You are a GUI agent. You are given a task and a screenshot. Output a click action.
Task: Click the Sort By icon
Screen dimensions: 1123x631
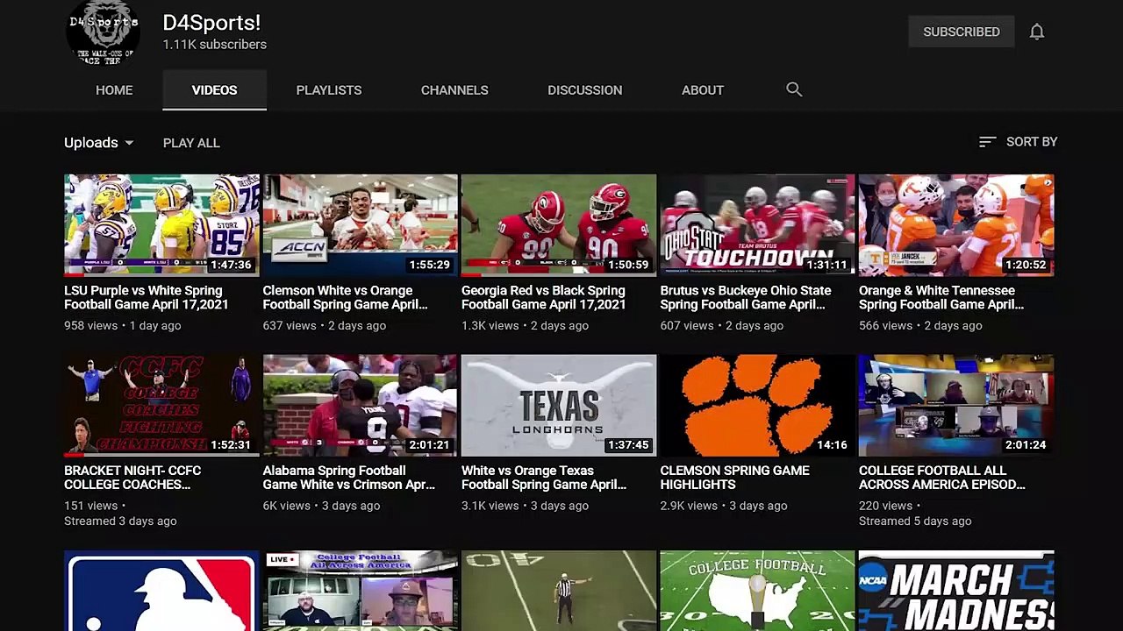tap(987, 142)
